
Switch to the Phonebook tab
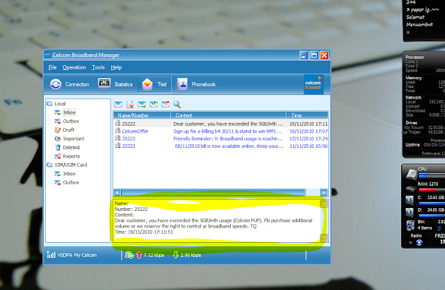(196, 84)
